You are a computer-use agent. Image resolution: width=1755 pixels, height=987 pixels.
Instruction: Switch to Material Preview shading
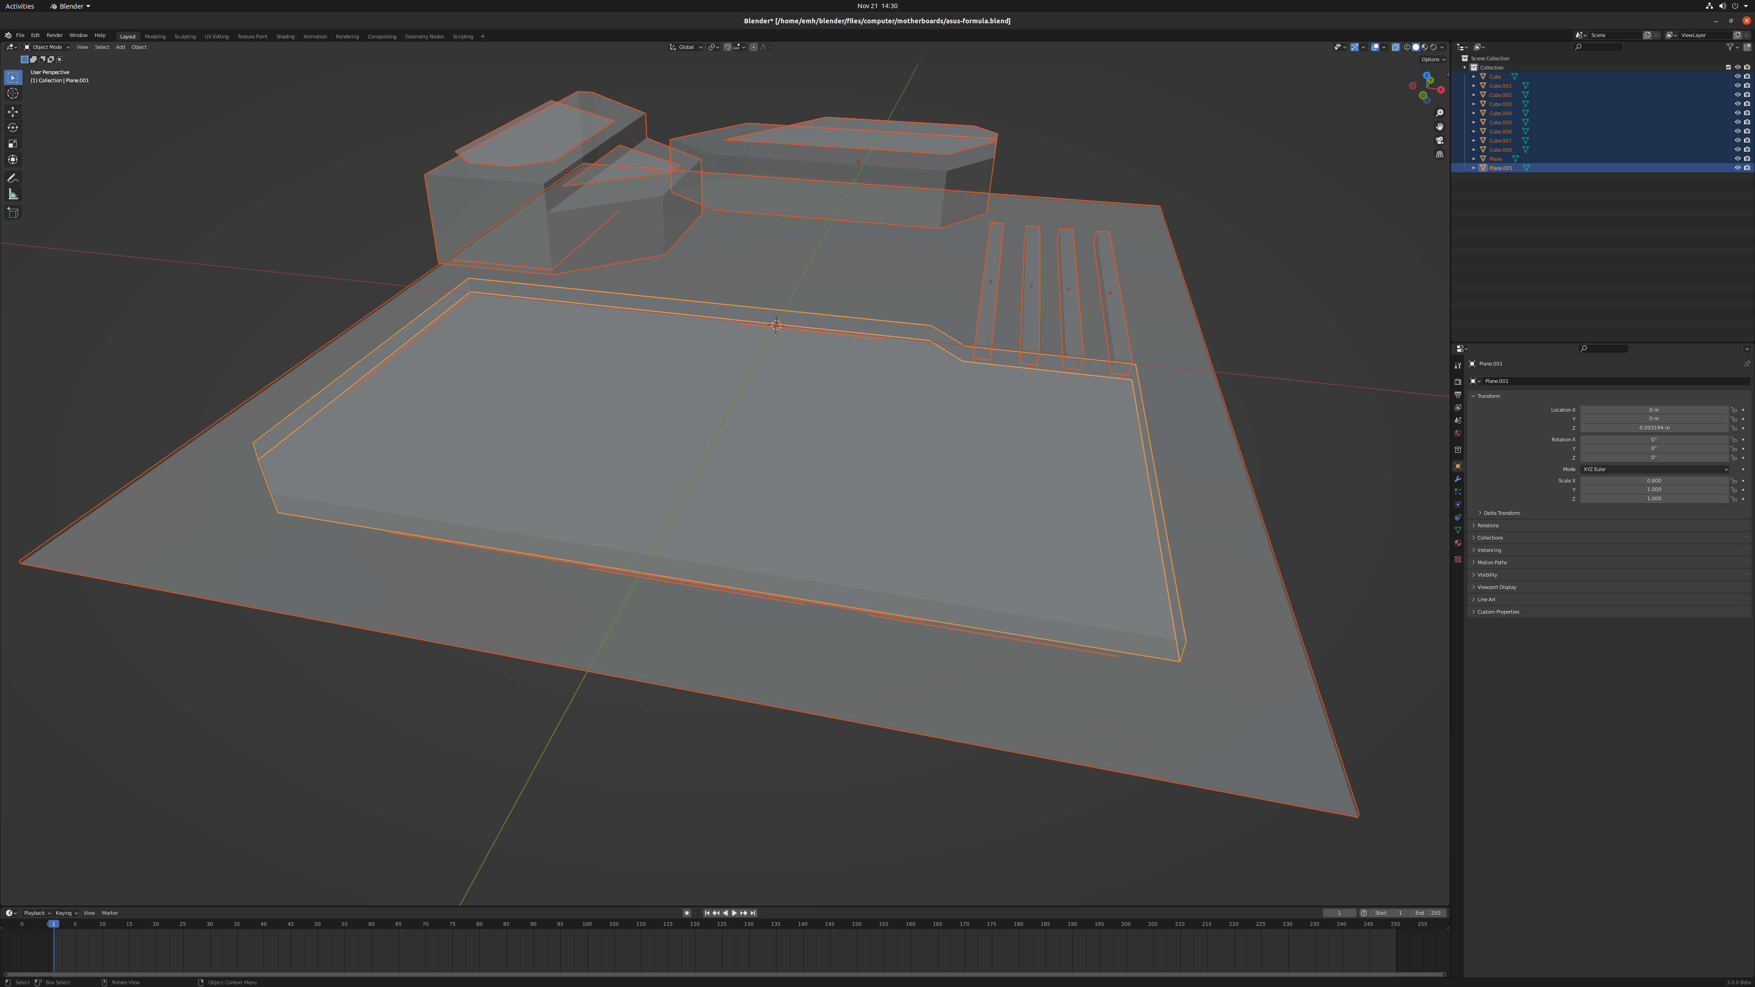1425,47
